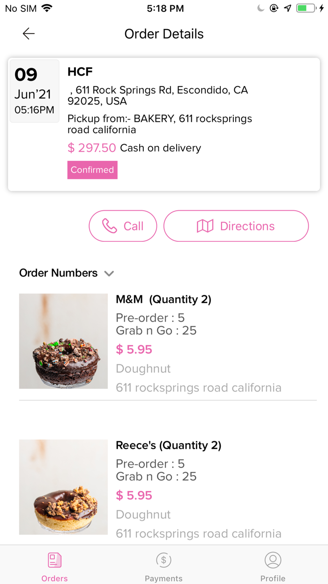
Task: Tap the battery indicator in the status bar
Action: tap(307, 8)
